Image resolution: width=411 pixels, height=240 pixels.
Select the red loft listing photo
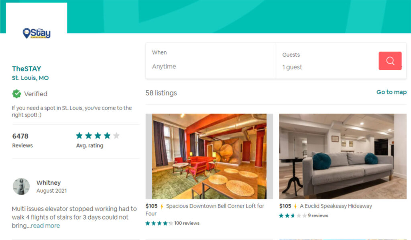click(209, 156)
